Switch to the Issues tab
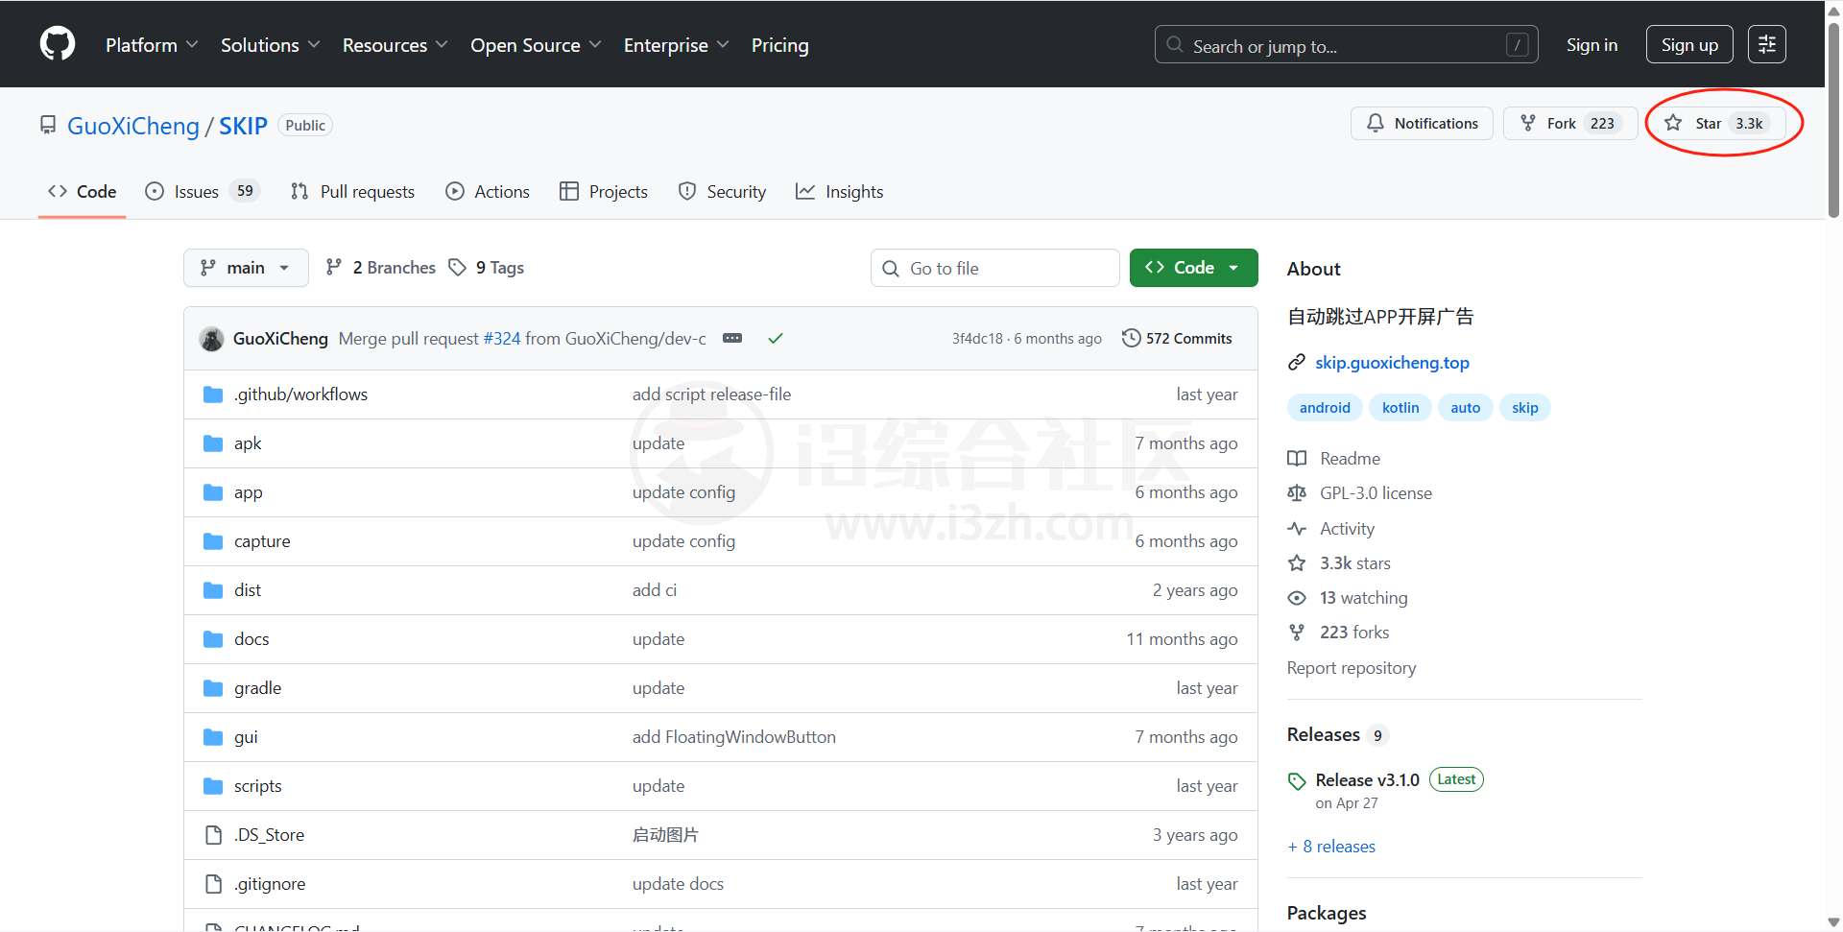Screen dimensions: 1843x932 [x=197, y=192]
